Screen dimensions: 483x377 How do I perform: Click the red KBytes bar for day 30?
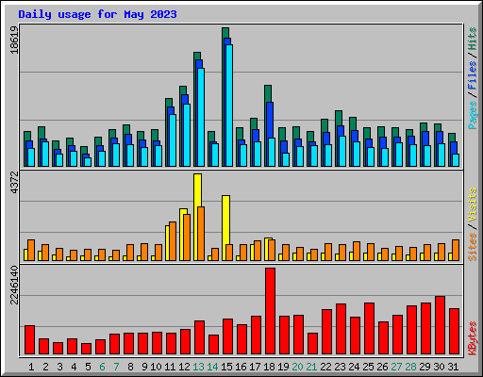(440, 325)
